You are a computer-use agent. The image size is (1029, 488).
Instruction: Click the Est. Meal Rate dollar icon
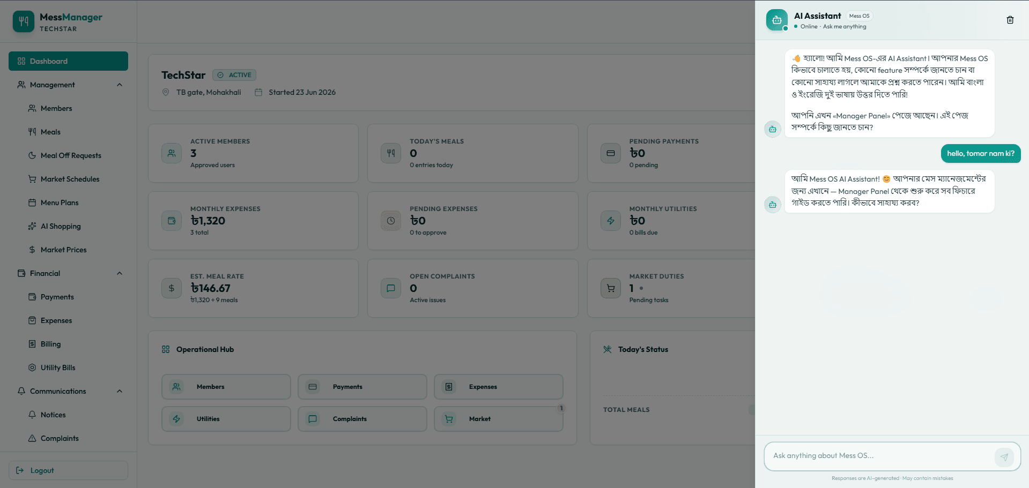click(x=172, y=288)
